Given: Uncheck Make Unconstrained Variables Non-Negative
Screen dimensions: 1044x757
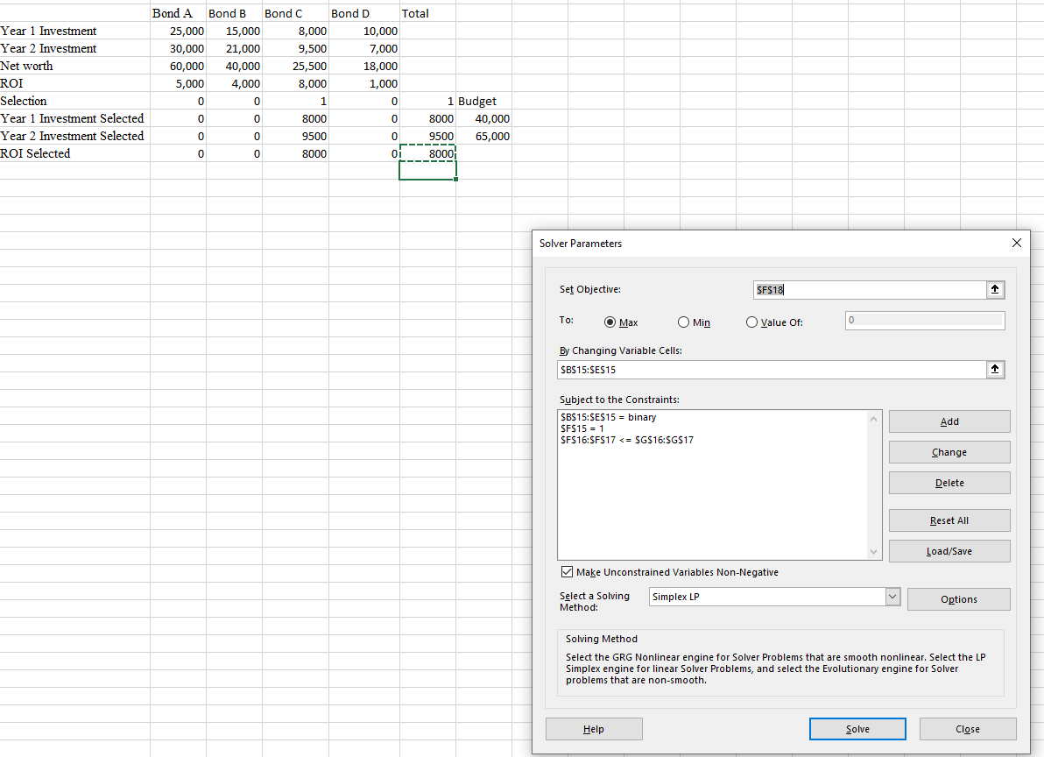Looking at the screenshot, I should click(568, 571).
